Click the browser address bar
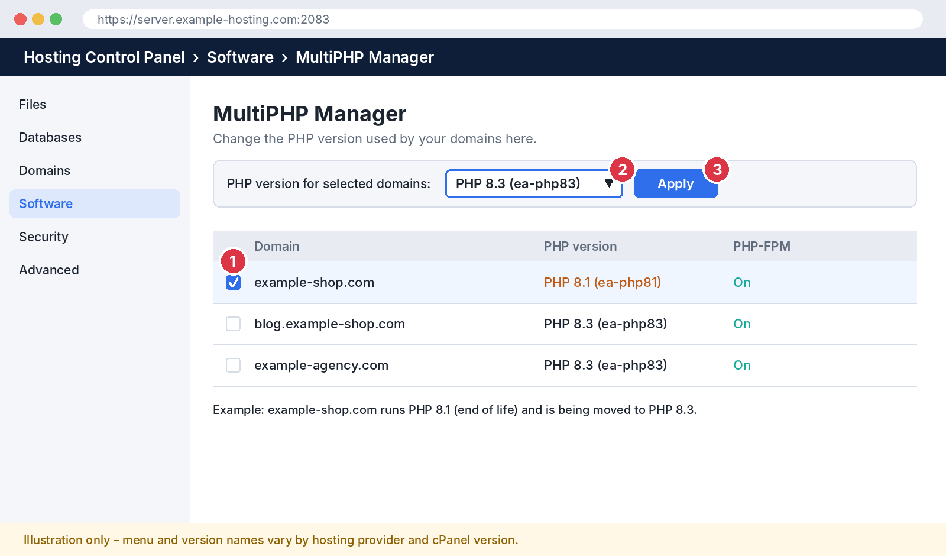The width and height of the screenshot is (946, 556). (x=503, y=19)
